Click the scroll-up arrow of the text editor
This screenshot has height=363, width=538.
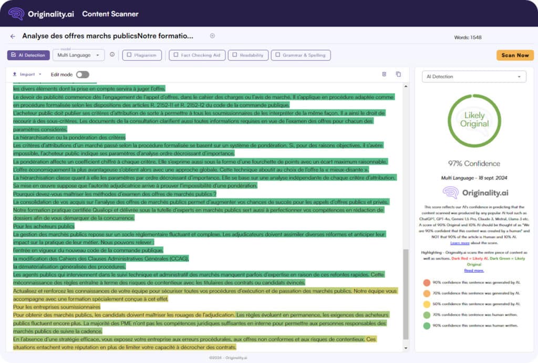[x=406, y=87]
